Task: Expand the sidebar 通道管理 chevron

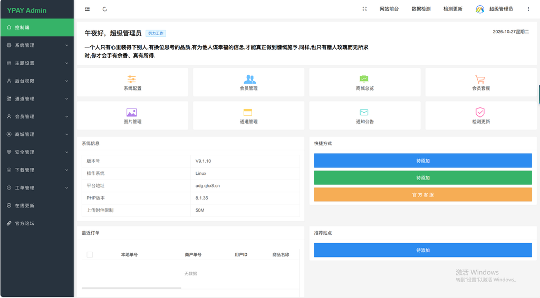Action: (66, 98)
